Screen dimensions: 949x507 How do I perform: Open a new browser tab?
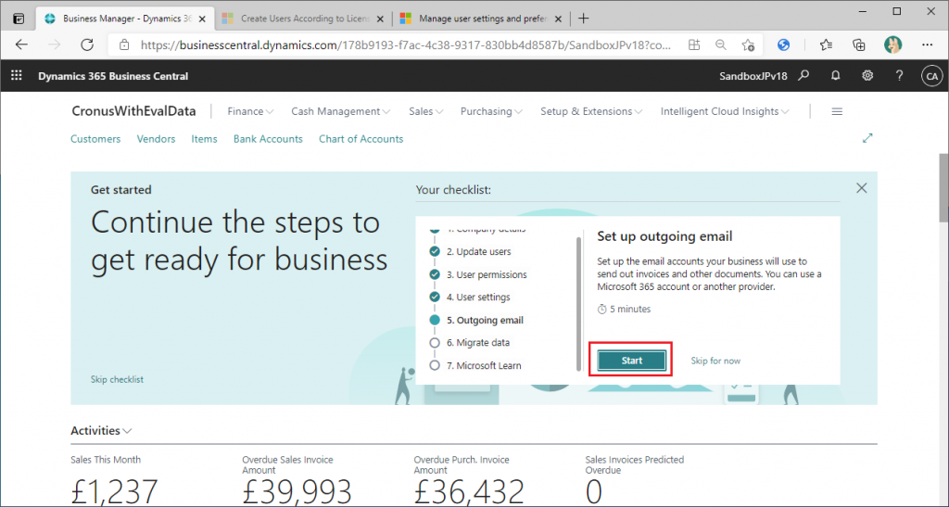click(x=584, y=19)
